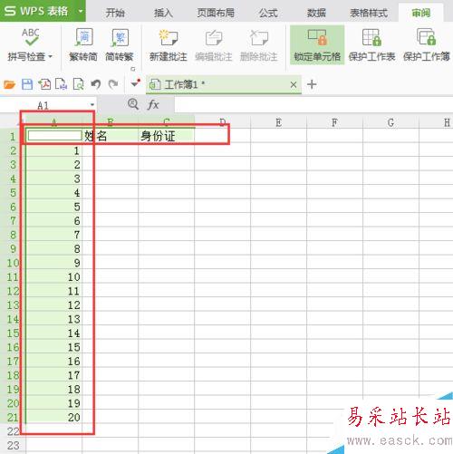
Task: Switch to the 插入 tab
Action: [163, 13]
